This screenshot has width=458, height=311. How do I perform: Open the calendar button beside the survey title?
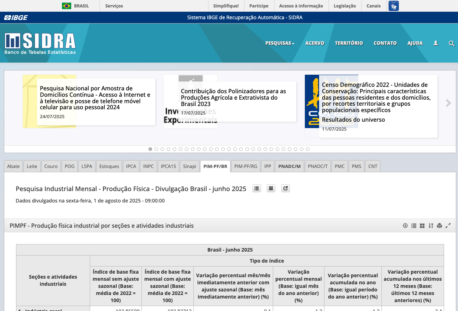271,189
